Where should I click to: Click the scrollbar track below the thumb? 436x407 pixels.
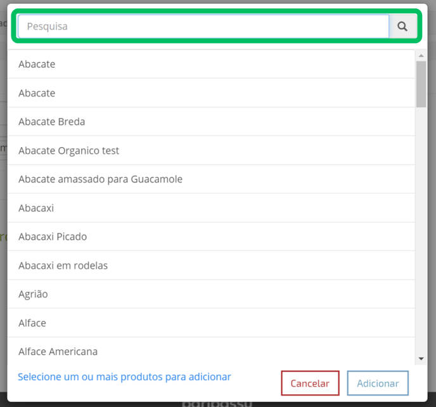click(x=421, y=230)
